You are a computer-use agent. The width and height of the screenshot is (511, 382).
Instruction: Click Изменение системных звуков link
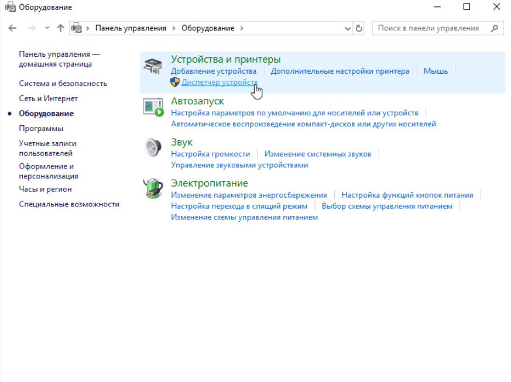click(318, 154)
